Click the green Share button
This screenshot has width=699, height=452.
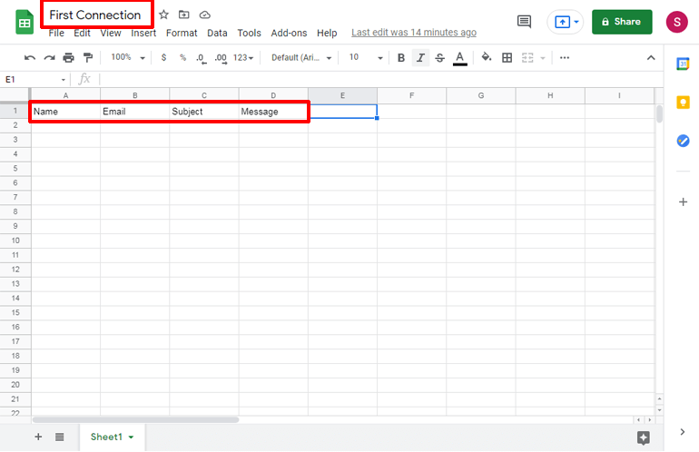pos(622,22)
